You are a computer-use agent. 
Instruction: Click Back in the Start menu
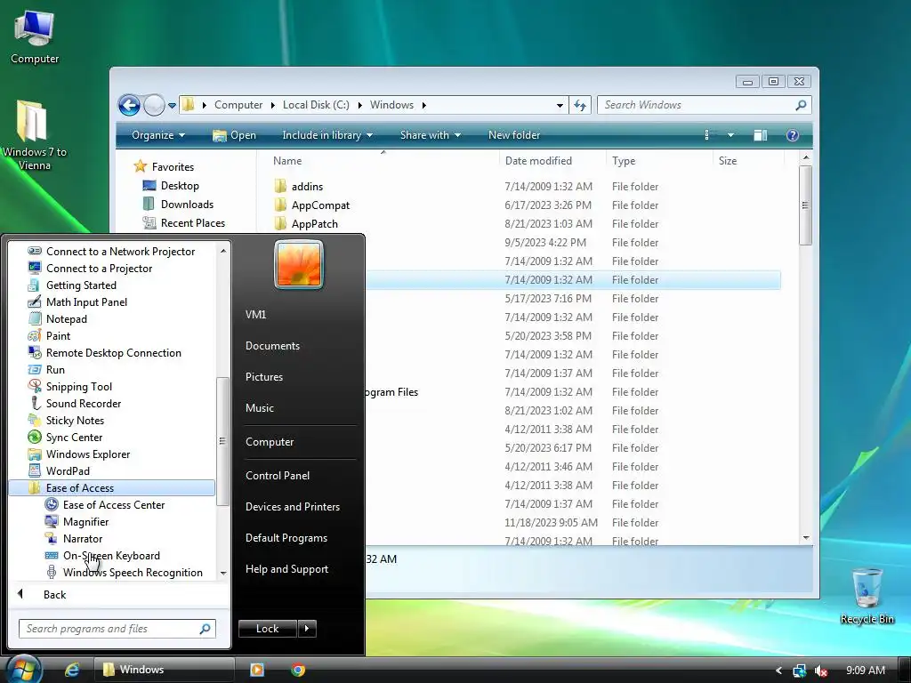point(54,595)
